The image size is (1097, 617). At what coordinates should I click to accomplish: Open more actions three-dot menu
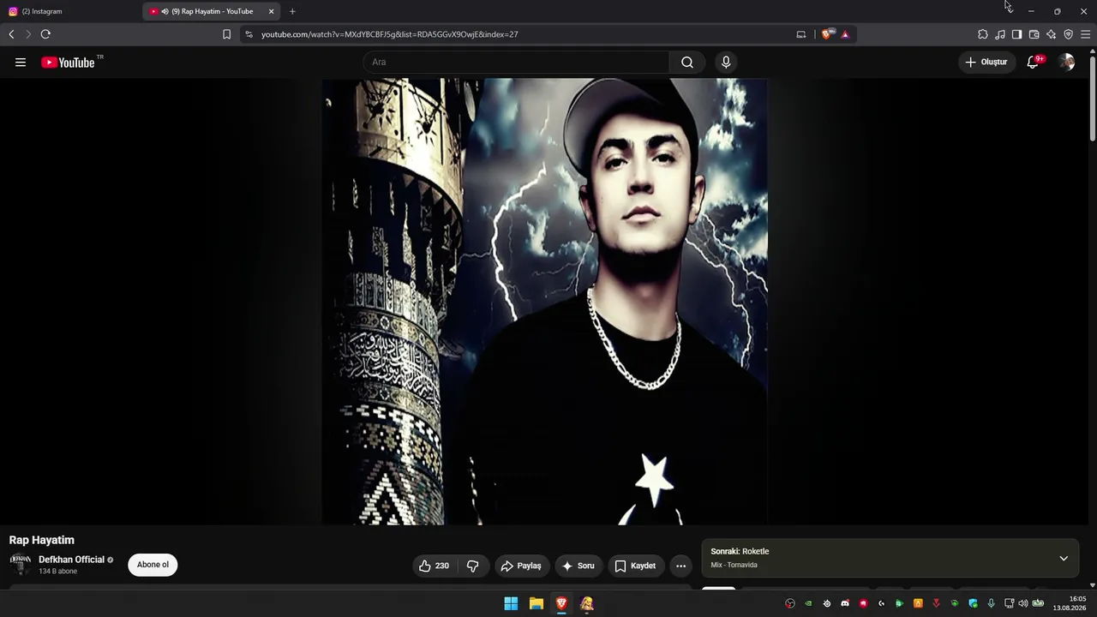coord(680,566)
